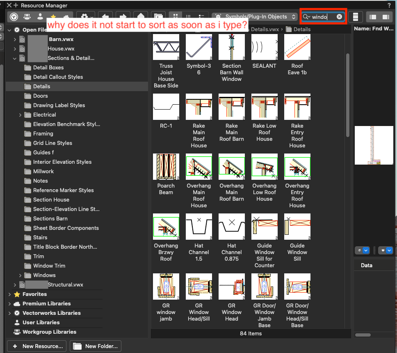Clear the search field with the X icon
This screenshot has height=353, width=397.
click(339, 17)
